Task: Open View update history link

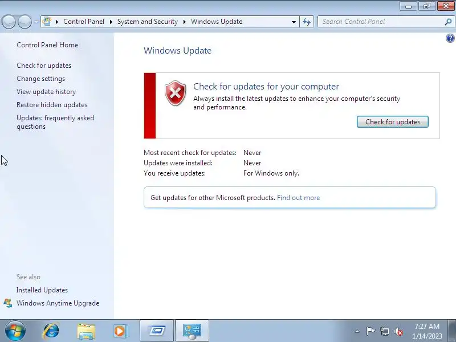Action: pos(46,92)
